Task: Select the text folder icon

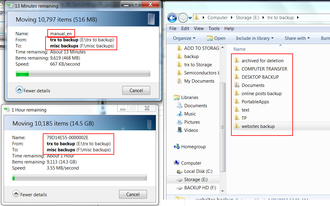Action: pyautogui.click(x=237, y=110)
